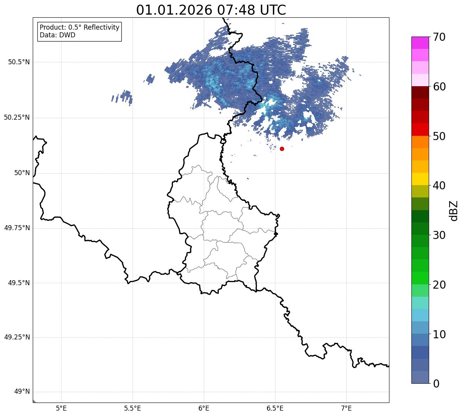This screenshot has width=463, height=416.
Task: Click the yellow 40 dBZ swatch
Action: [x=420, y=179]
